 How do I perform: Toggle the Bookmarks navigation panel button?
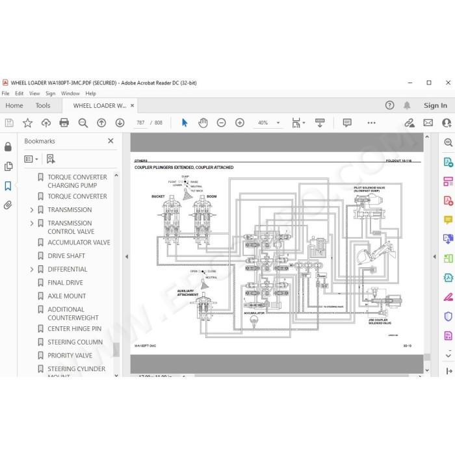point(8,186)
